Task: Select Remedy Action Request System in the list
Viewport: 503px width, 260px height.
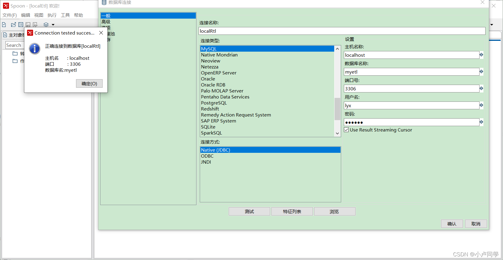Action: (267, 115)
